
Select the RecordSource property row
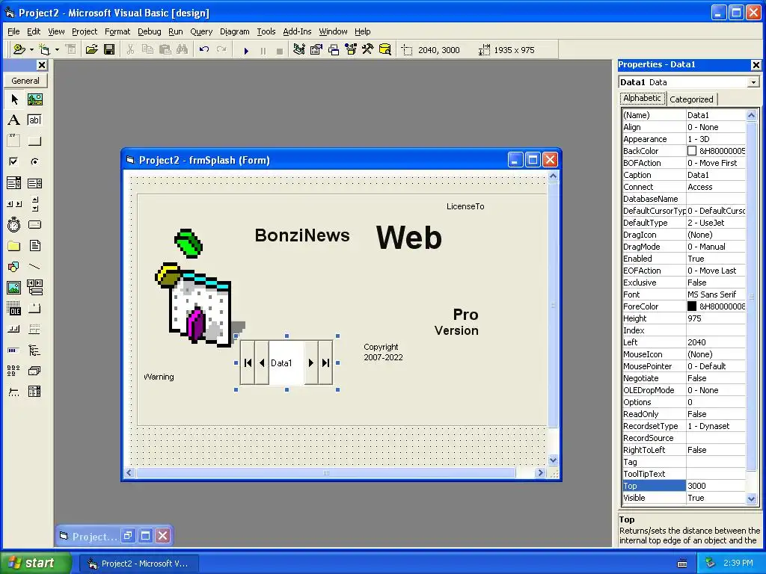(x=684, y=438)
